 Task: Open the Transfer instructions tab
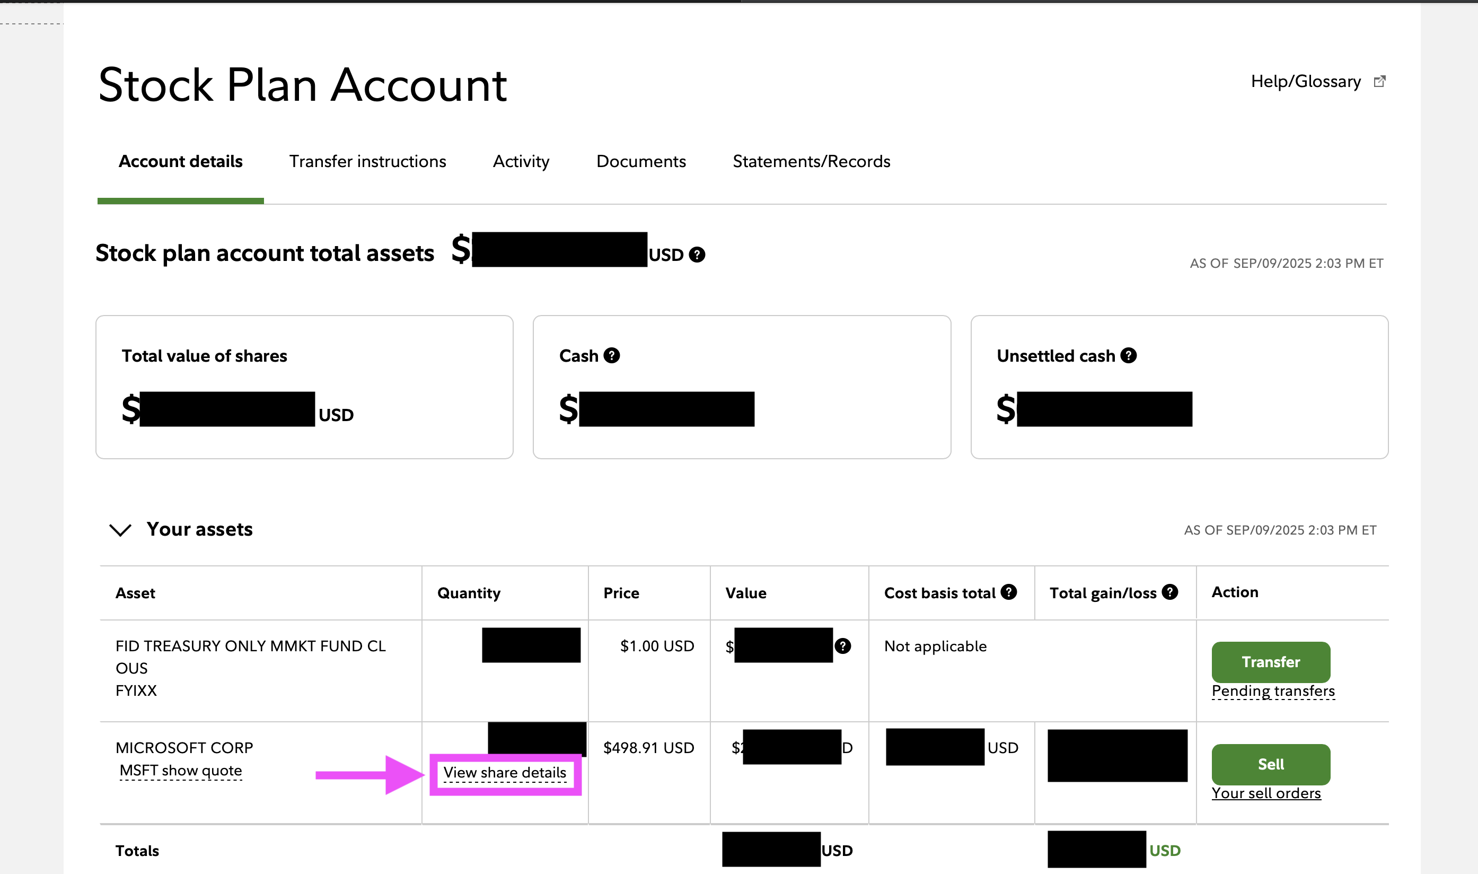tap(367, 161)
